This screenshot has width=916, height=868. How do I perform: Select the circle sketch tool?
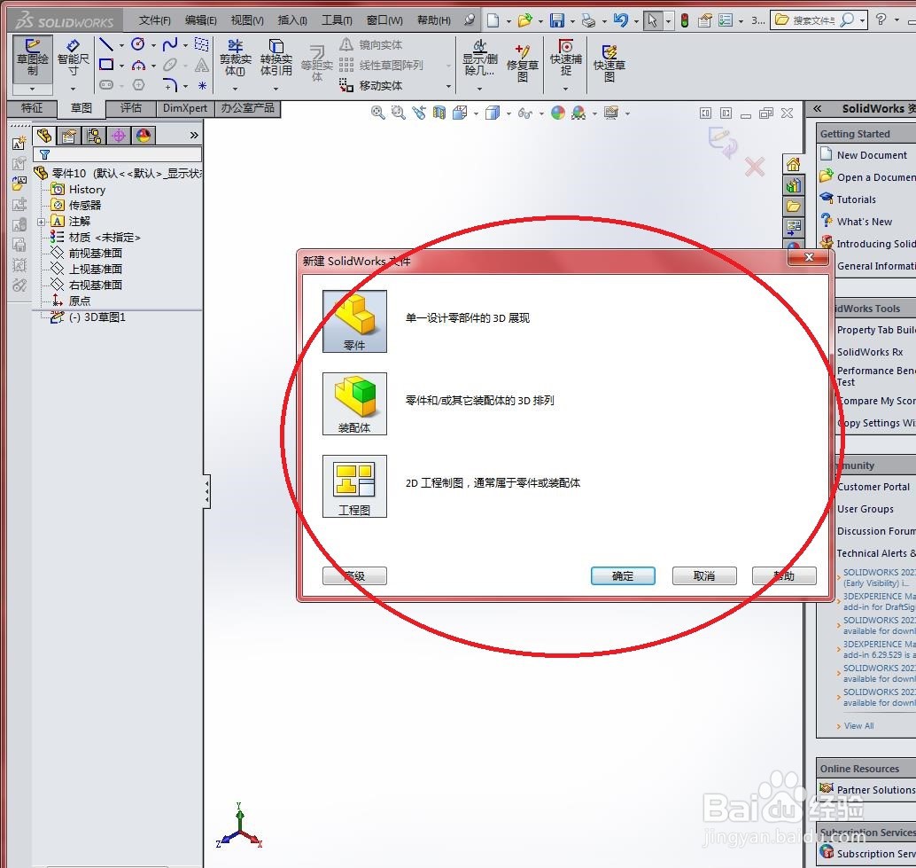coord(138,43)
